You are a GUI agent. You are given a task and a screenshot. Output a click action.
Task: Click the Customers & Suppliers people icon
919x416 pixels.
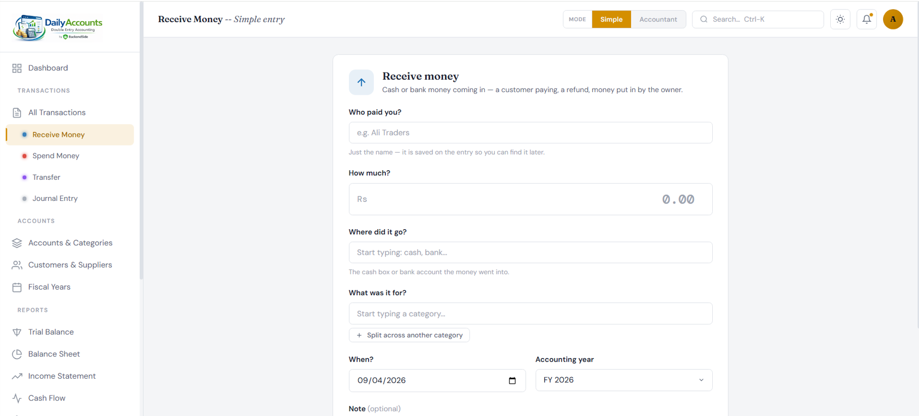coord(17,265)
